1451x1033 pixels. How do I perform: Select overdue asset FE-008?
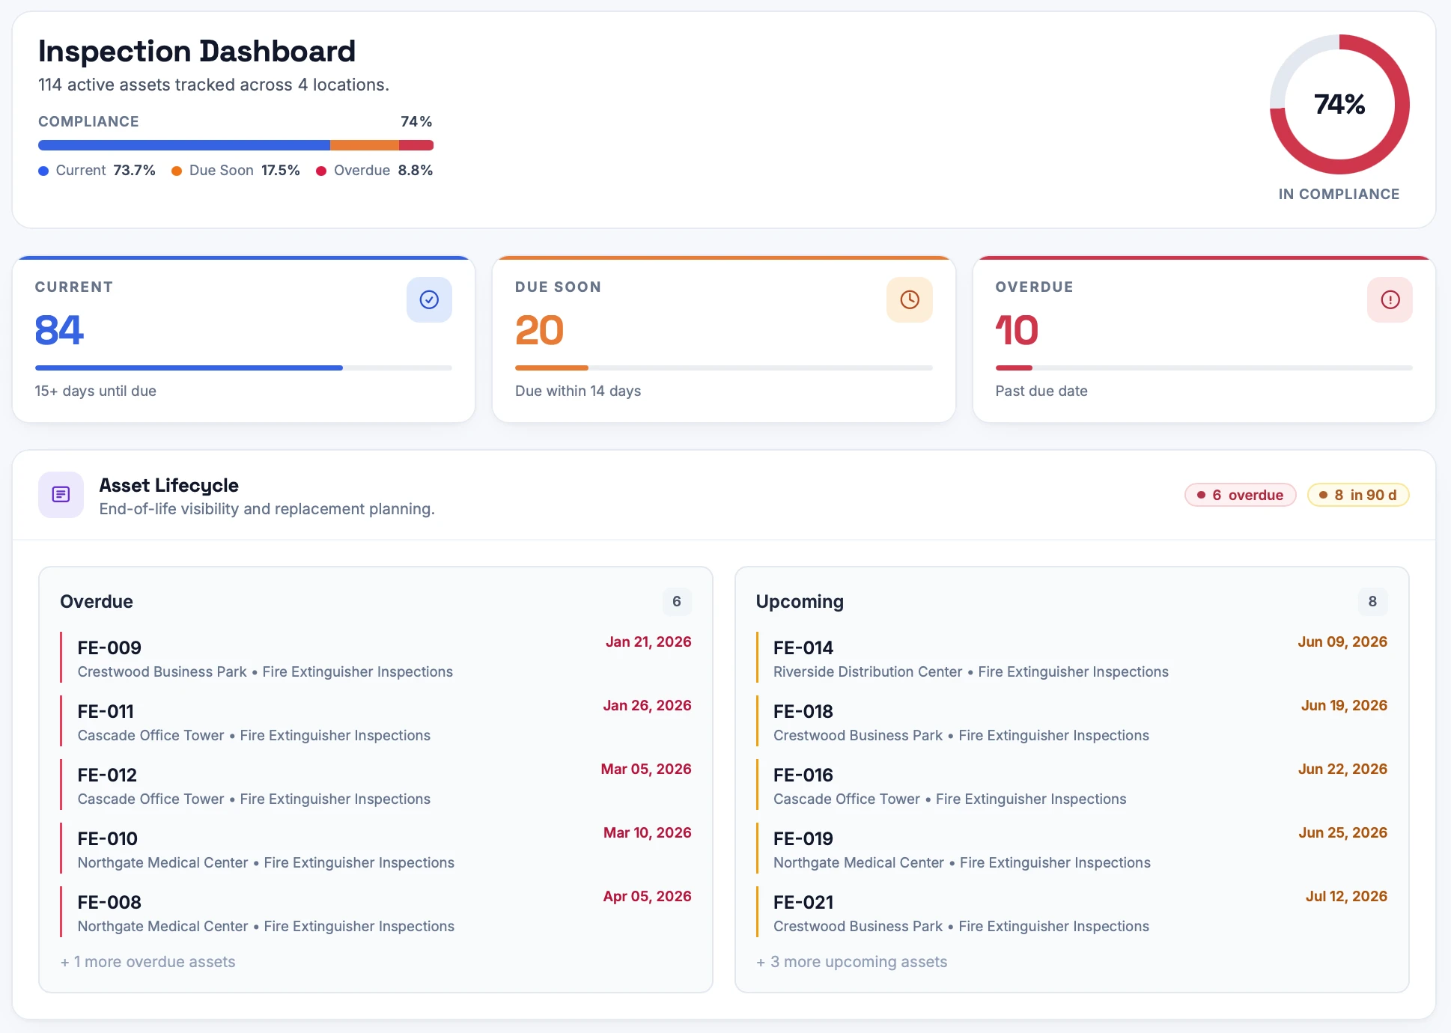(x=376, y=912)
